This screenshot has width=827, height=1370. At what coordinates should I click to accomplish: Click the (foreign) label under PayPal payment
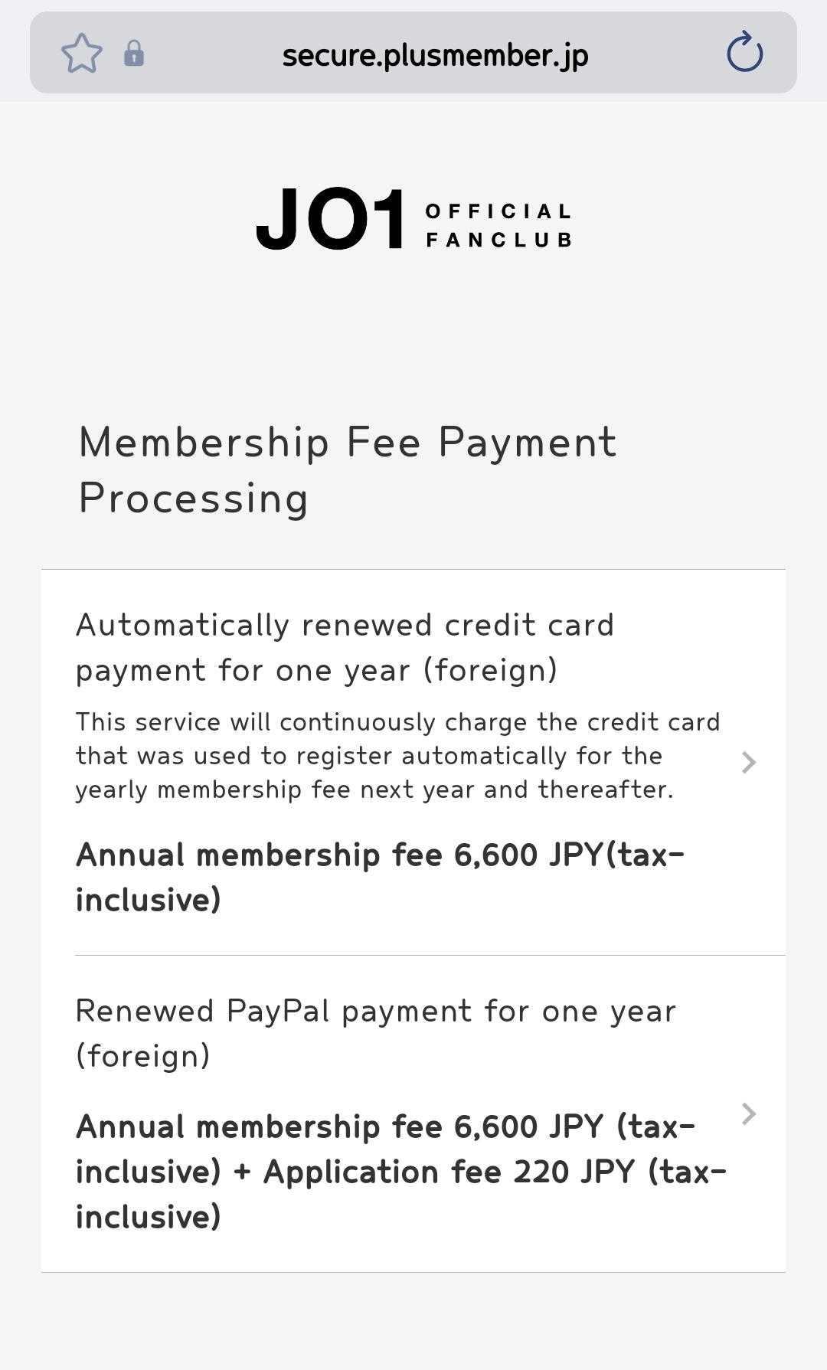pyautogui.click(x=143, y=1056)
